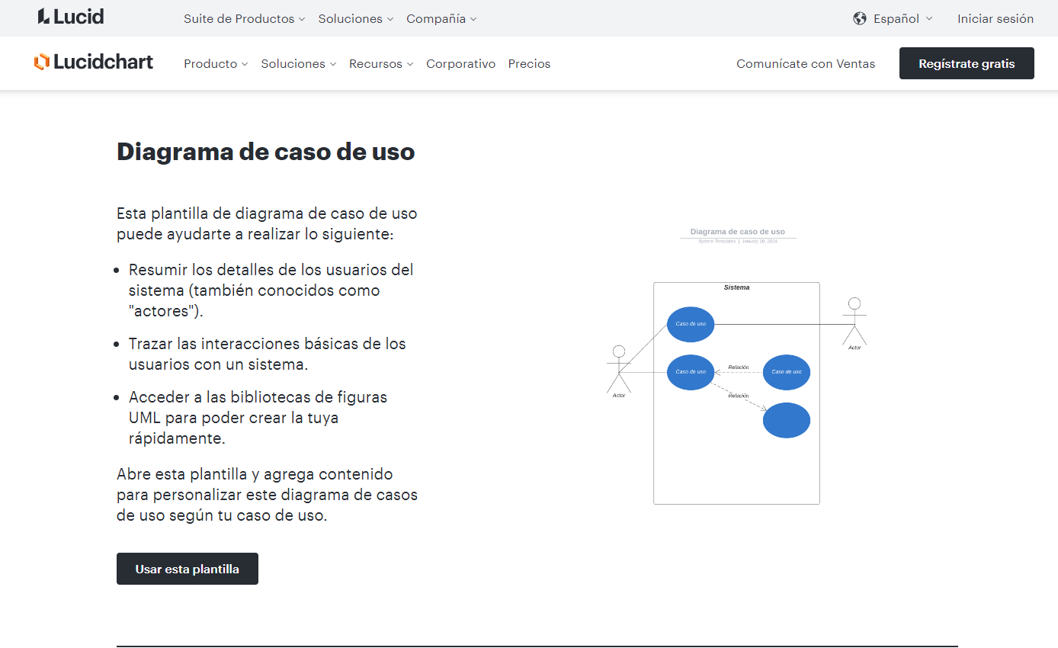This screenshot has height=648, width=1058.
Task: Click the 'Trazar las interacciones básicas' bullet
Action: pyautogui.click(x=267, y=354)
